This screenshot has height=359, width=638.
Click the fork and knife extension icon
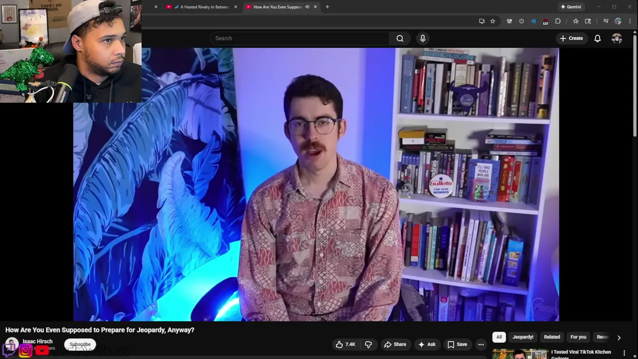(509, 21)
